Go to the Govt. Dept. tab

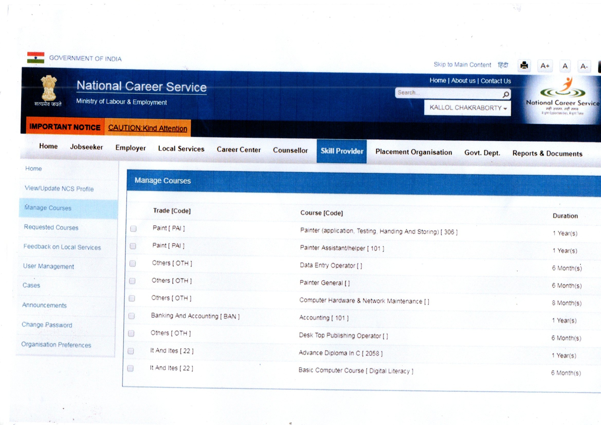(482, 153)
